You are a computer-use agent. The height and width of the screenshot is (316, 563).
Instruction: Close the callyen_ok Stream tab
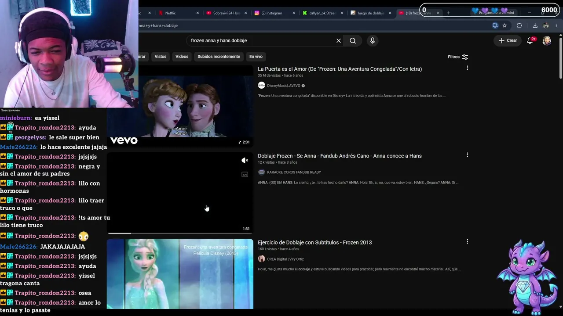pyautogui.click(x=342, y=13)
